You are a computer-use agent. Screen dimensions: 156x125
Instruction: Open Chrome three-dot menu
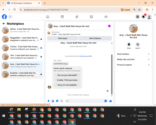point(153,10)
